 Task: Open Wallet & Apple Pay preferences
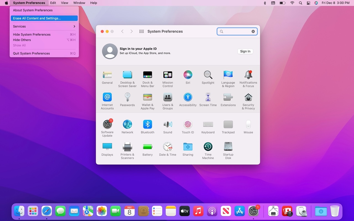147,101
